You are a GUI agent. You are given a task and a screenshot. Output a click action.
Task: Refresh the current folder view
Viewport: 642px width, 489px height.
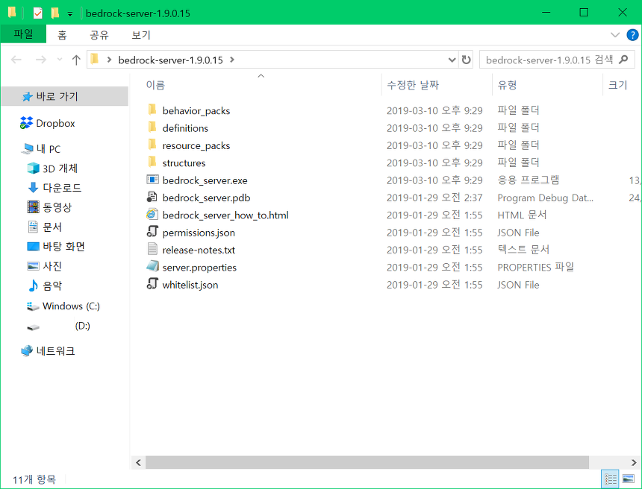tap(466, 60)
